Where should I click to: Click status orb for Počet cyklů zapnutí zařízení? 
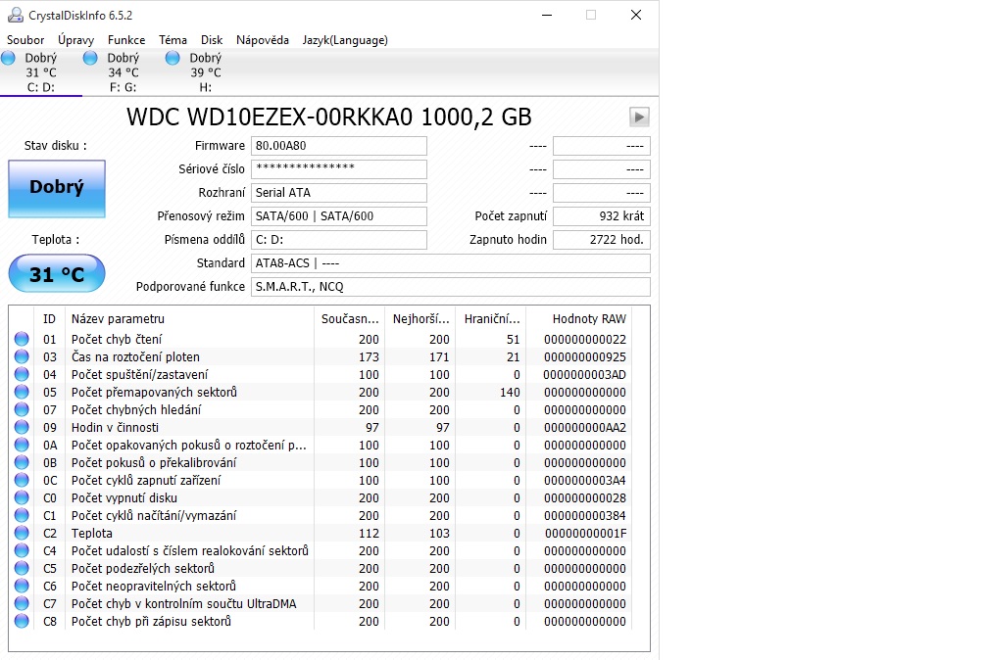(x=22, y=480)
